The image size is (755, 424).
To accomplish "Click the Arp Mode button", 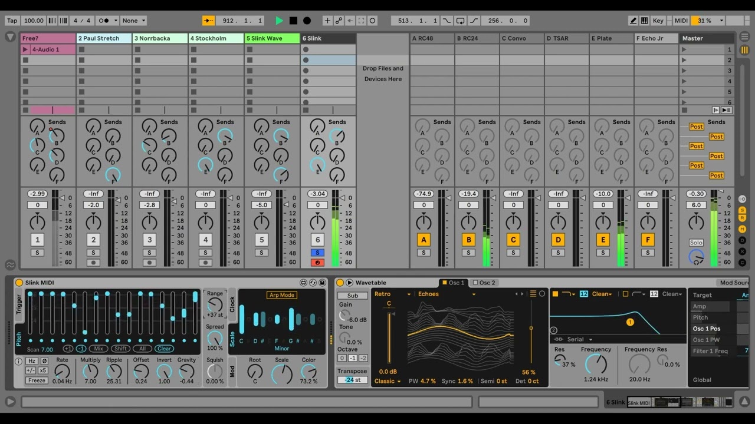I will point(281,295).
